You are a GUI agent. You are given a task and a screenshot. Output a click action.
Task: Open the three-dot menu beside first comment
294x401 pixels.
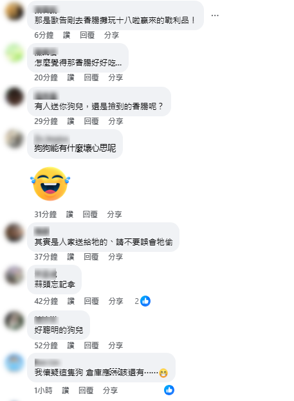(215, 15)
